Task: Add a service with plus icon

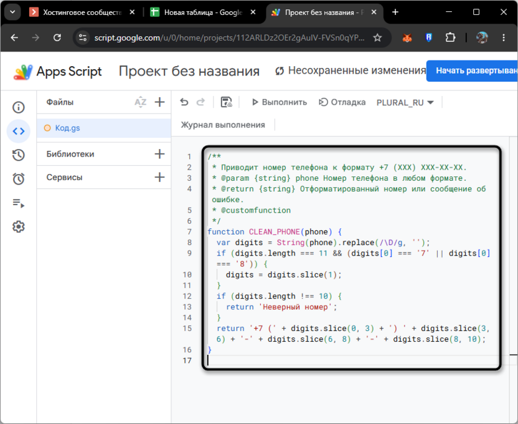Action: point(159,177)
